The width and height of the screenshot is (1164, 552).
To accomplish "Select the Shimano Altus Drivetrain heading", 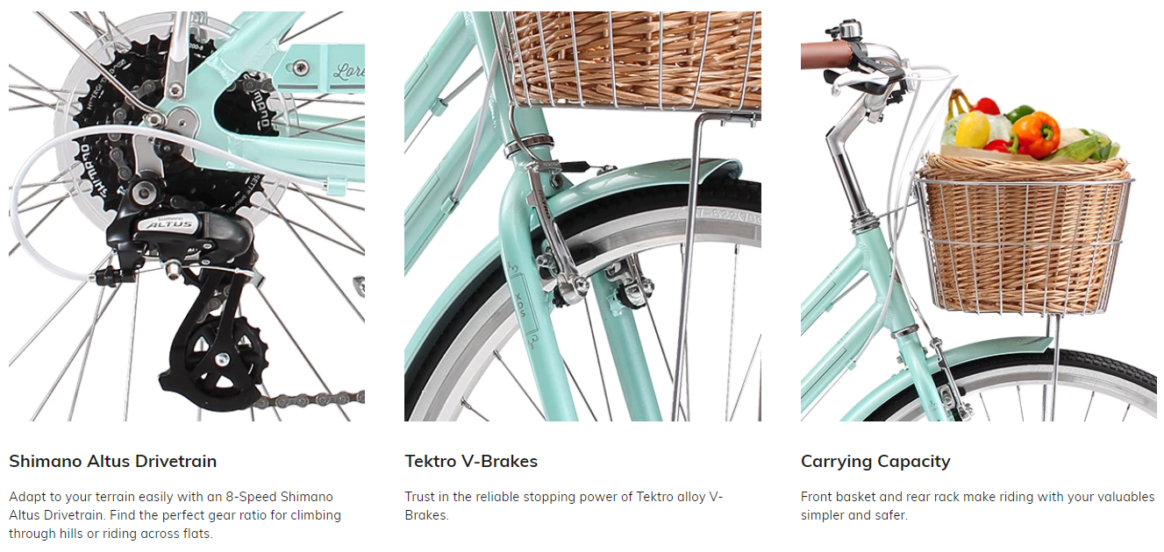I will point(112,461).
